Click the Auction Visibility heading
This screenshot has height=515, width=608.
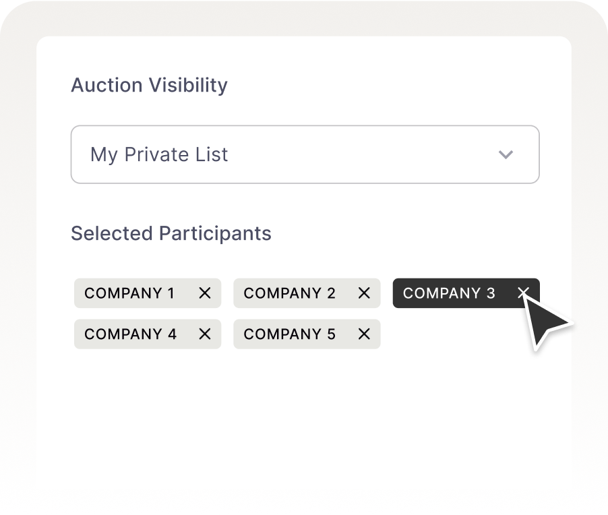click(149, 86)
